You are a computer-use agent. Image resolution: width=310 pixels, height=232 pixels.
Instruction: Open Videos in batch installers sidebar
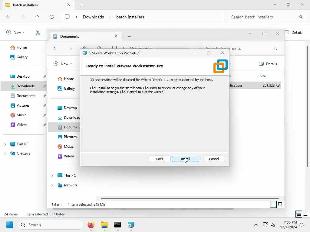22,125
